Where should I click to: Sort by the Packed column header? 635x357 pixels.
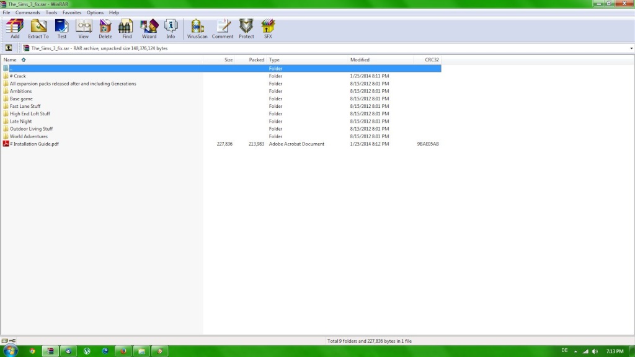(x=251, y=59)
